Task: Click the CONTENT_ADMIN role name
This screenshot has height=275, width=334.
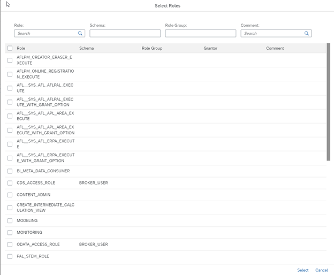Action: pos(33,195)
